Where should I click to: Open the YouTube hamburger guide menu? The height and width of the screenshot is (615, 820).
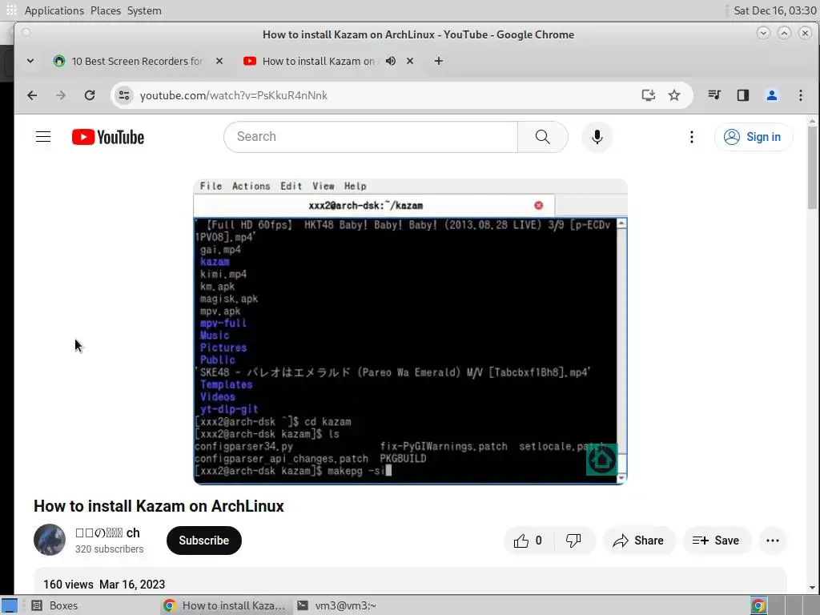(43, 137)
